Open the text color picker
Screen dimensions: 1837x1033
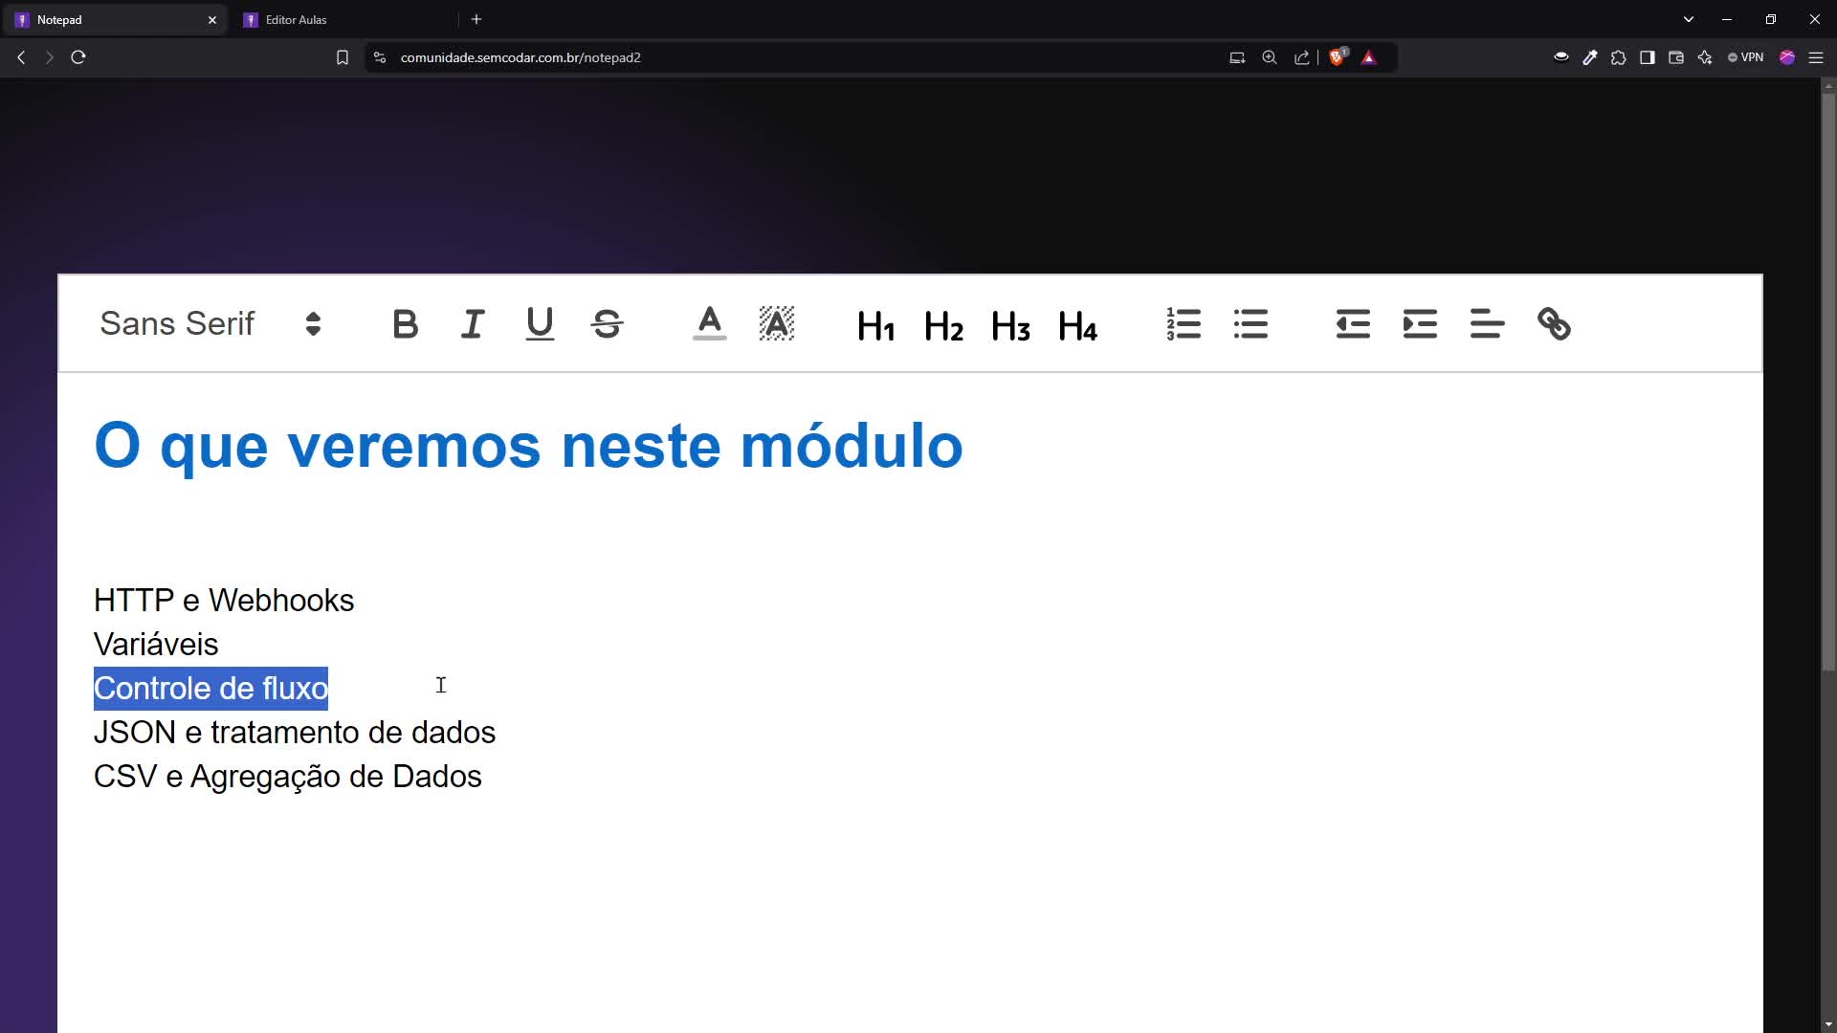click(709, 324)
